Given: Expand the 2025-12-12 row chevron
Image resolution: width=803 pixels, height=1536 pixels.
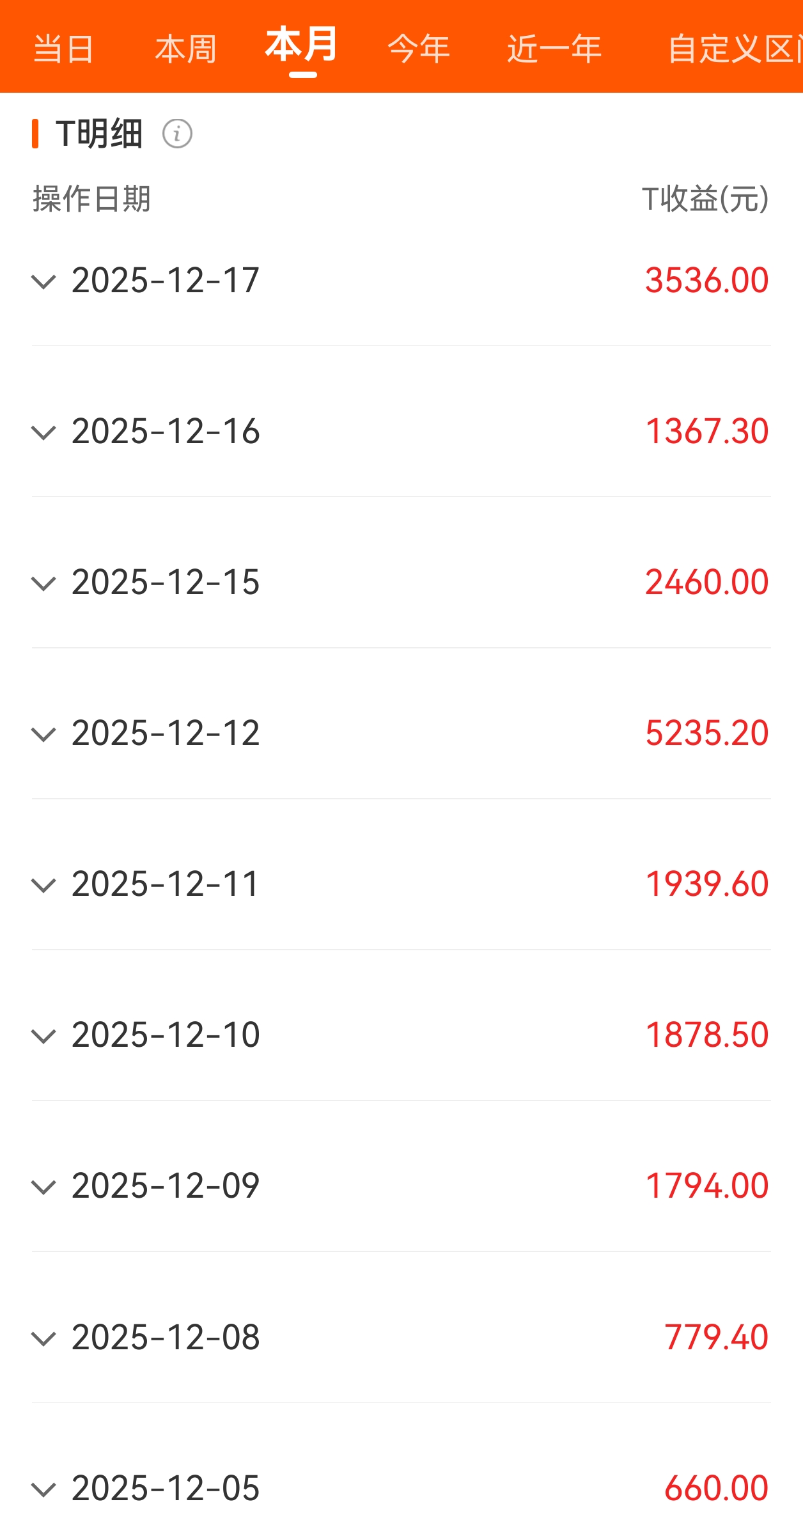Looking at the screenshot, I should [x=43, y=734].
